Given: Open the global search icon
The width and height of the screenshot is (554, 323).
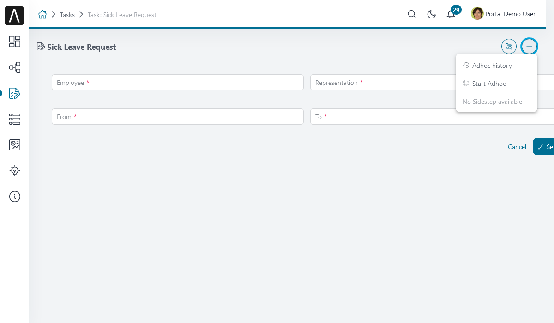Looking at the screenshot, I should [x=412, y=14].
